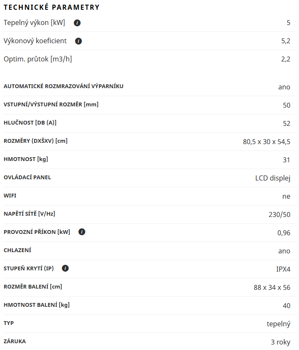Select the HLUČNOST [DB (A)] row label
The width and height of the screenshot is (299, 350).
30,123
